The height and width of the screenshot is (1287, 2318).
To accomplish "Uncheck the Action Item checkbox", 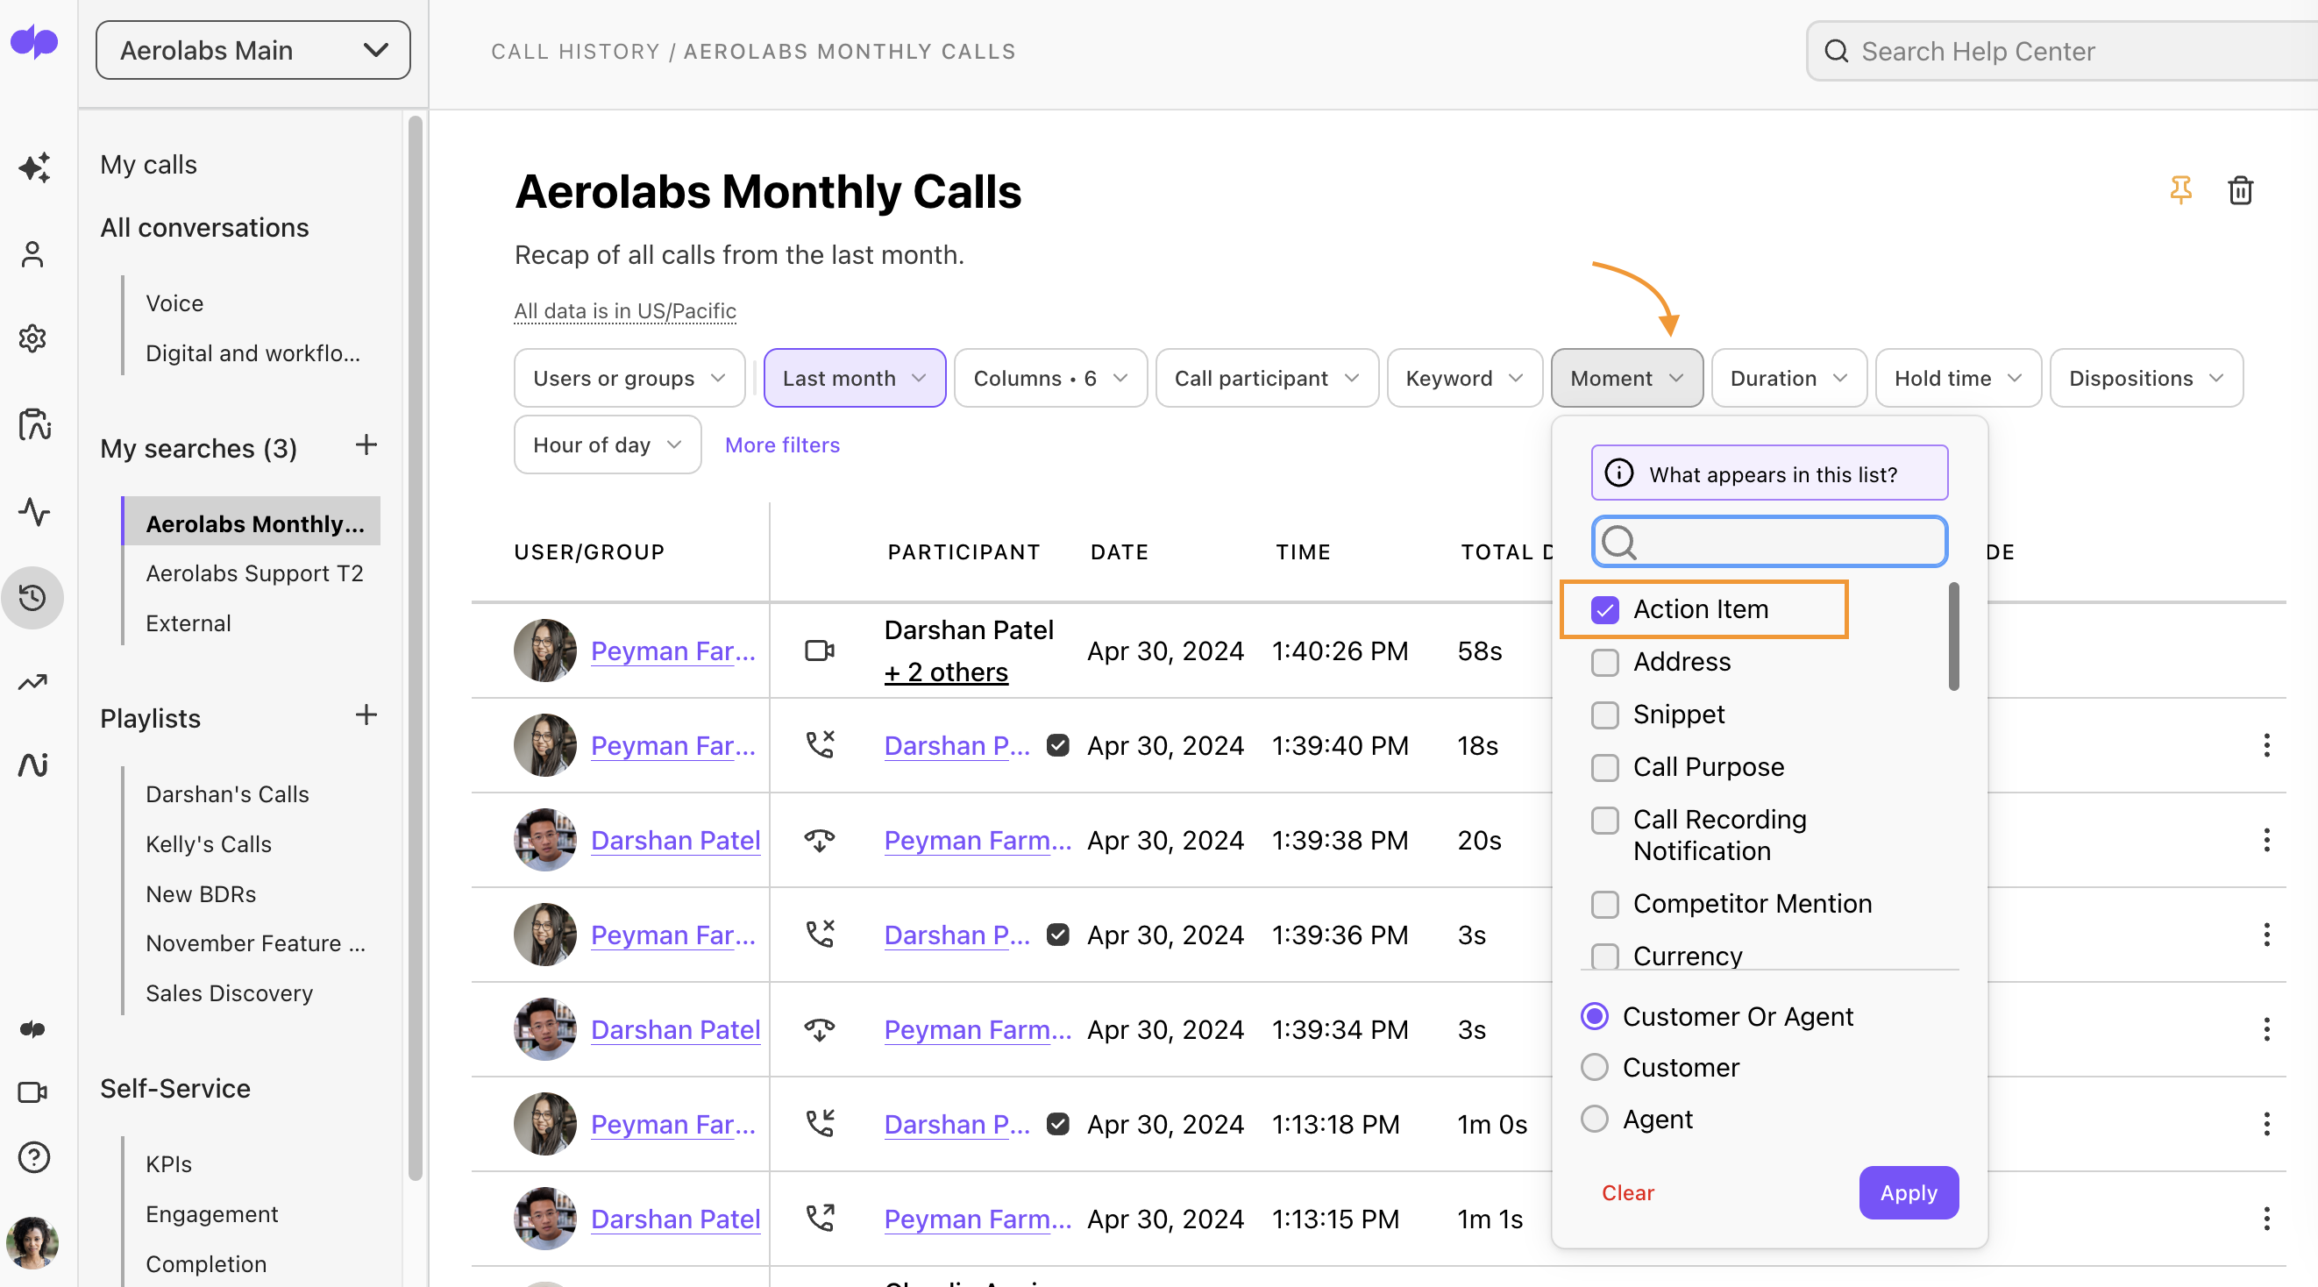I will [1604, 610].
